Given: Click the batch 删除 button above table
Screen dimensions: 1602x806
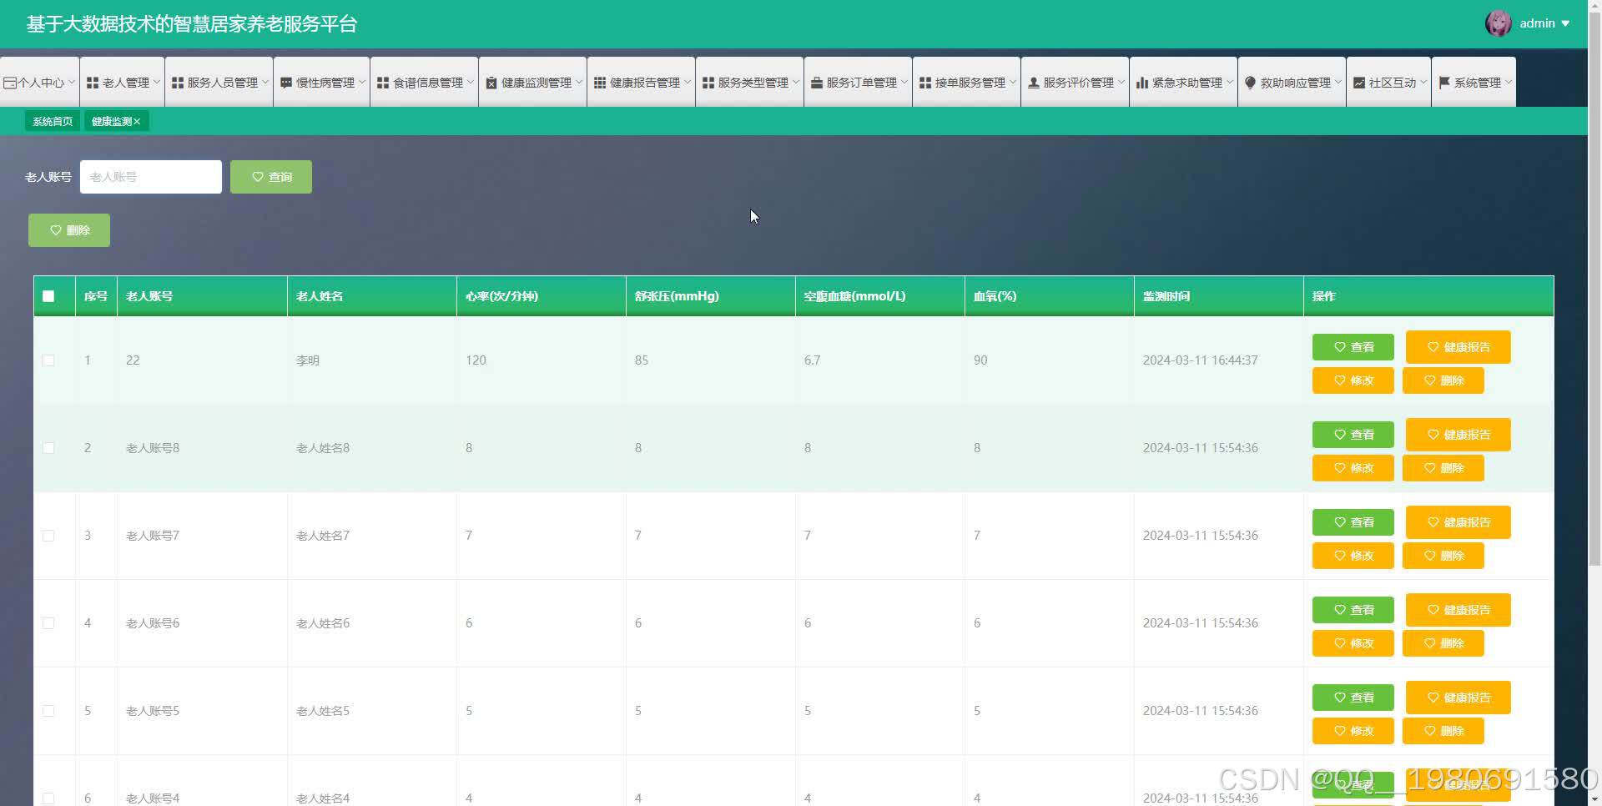Looking at the screenshot, I should point(69,230).
